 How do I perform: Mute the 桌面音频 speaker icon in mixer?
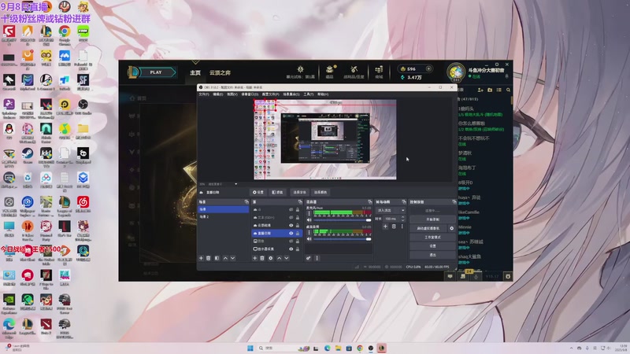[x=309, y=239]
